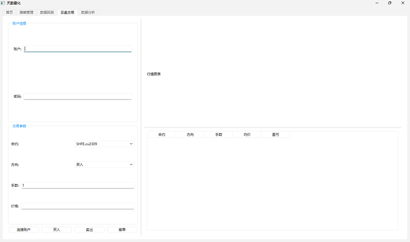This screenshot has width=410, height=242.
Task: Click into the 密码 password field
Action: tap(77, 96)
